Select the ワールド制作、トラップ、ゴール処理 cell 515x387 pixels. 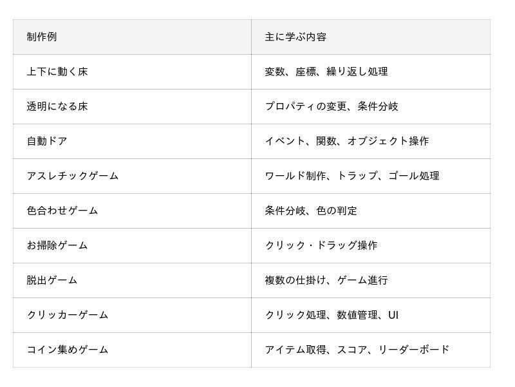pos(371,176)
